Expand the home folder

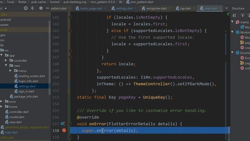coord(1,106)
